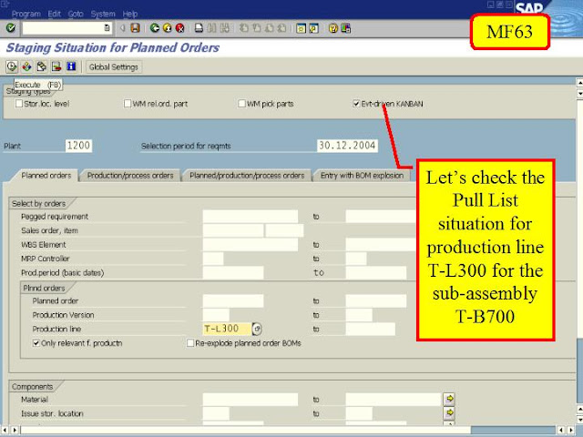Click the Last Page navigation icon
The width and height of the screenshot is (583, 437).
click(281, 28)
